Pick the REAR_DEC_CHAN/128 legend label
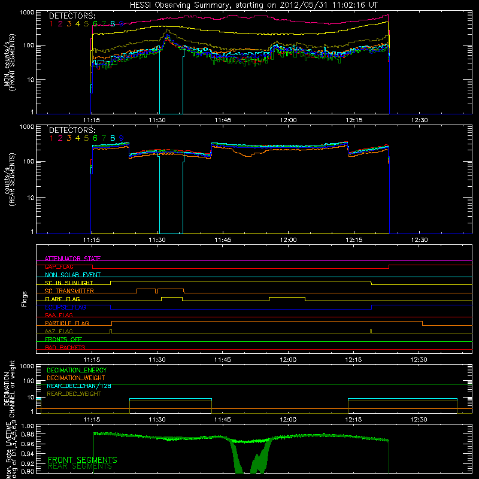The height and width of the screenshot is (479, 479). [79, 386]
